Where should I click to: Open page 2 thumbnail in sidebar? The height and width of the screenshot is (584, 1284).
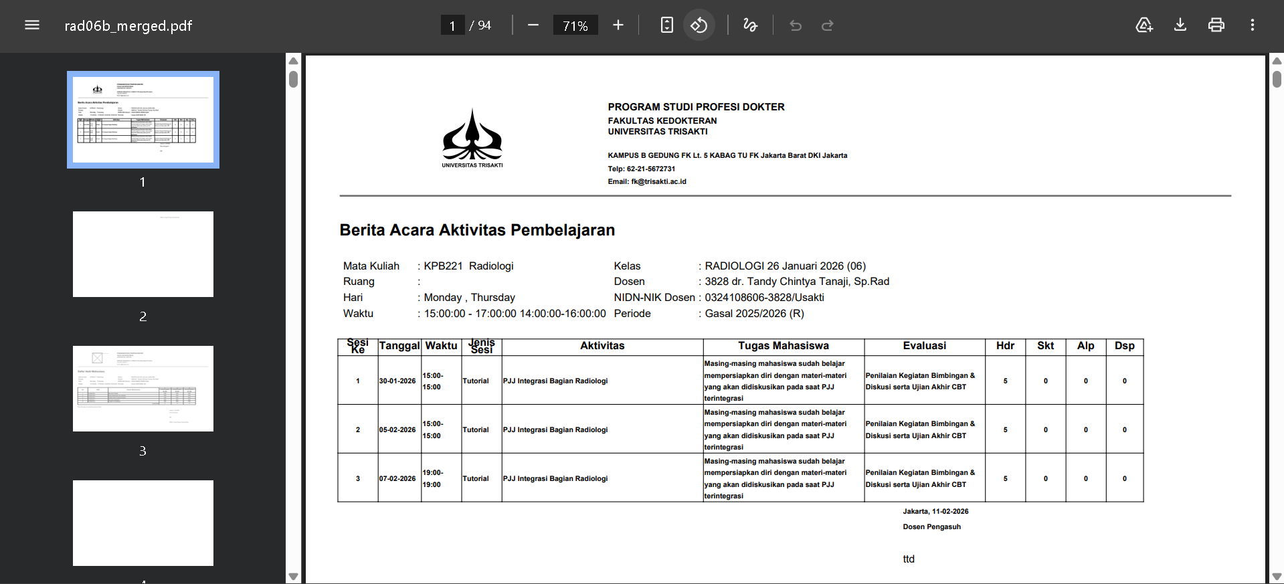(143, 254)
